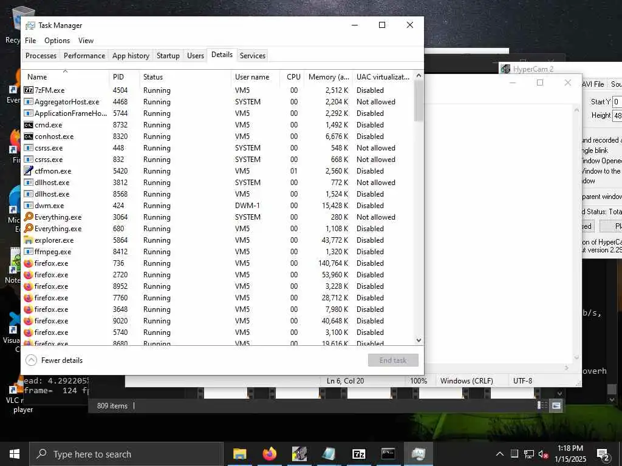Sort processes by the Status column
The height and width of the screenshot is (466, 622).
185,77
